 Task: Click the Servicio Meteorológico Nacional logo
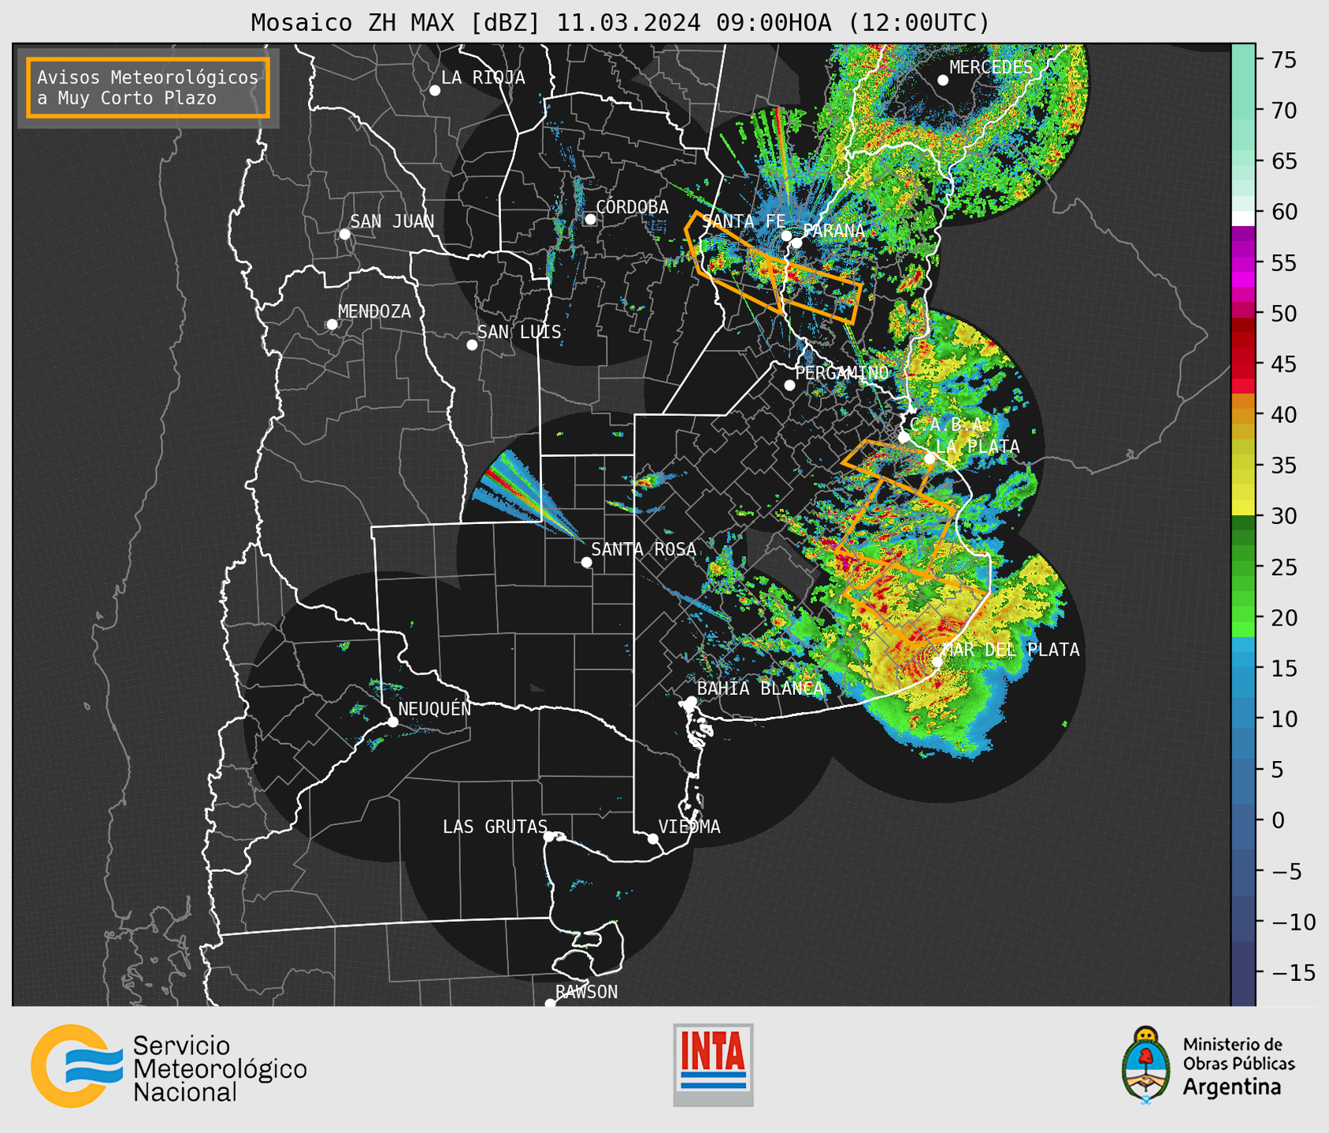pos(169,1066)
